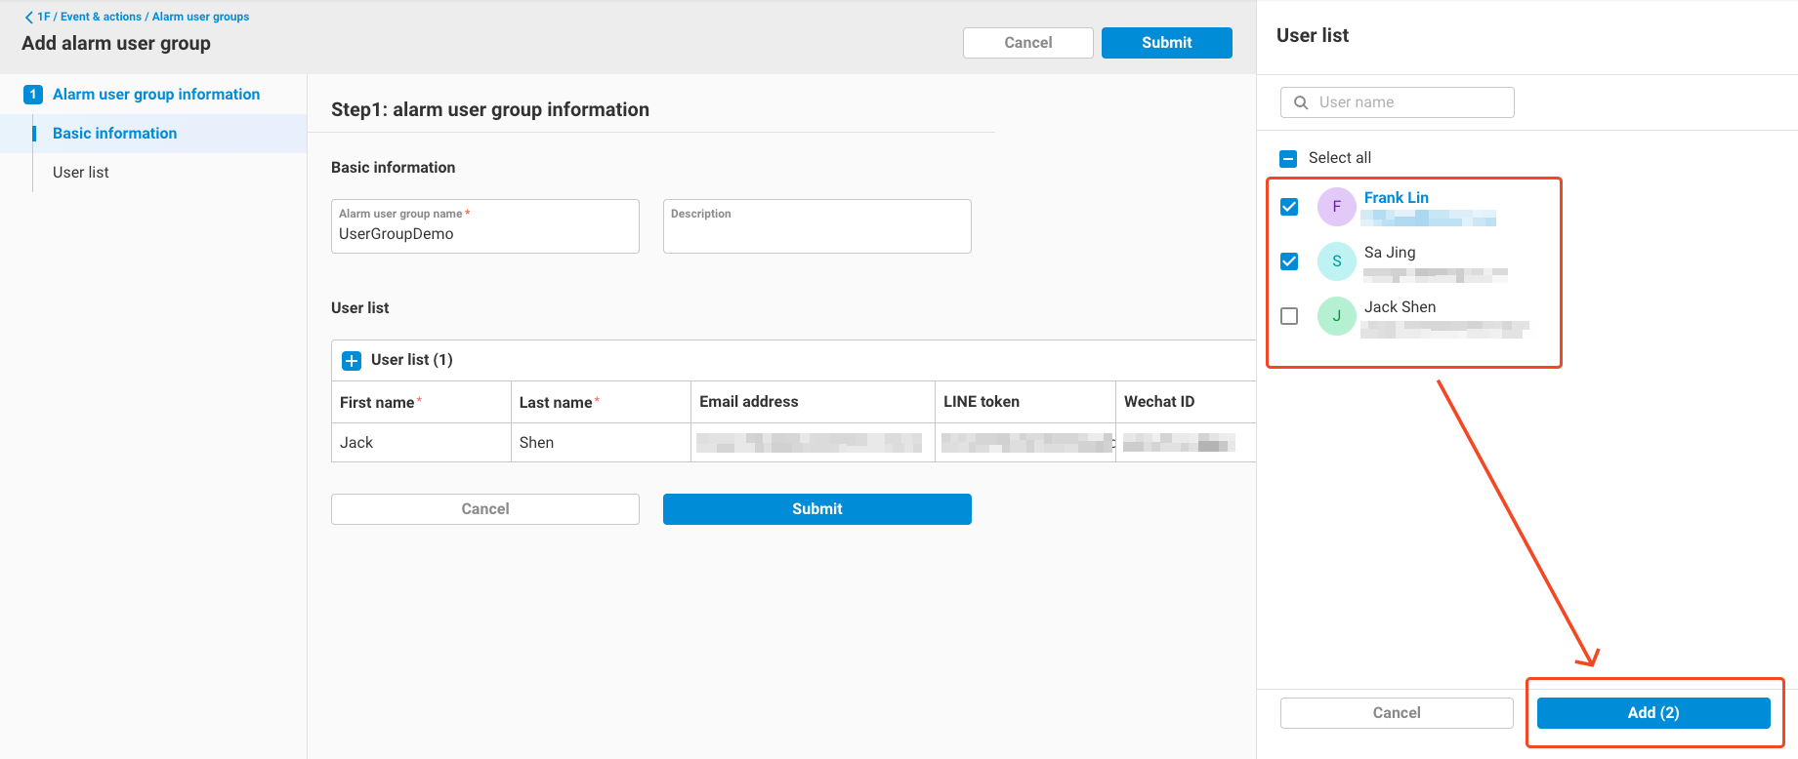Check the Jack Shen checkbox

click(x=1289, y=316)
